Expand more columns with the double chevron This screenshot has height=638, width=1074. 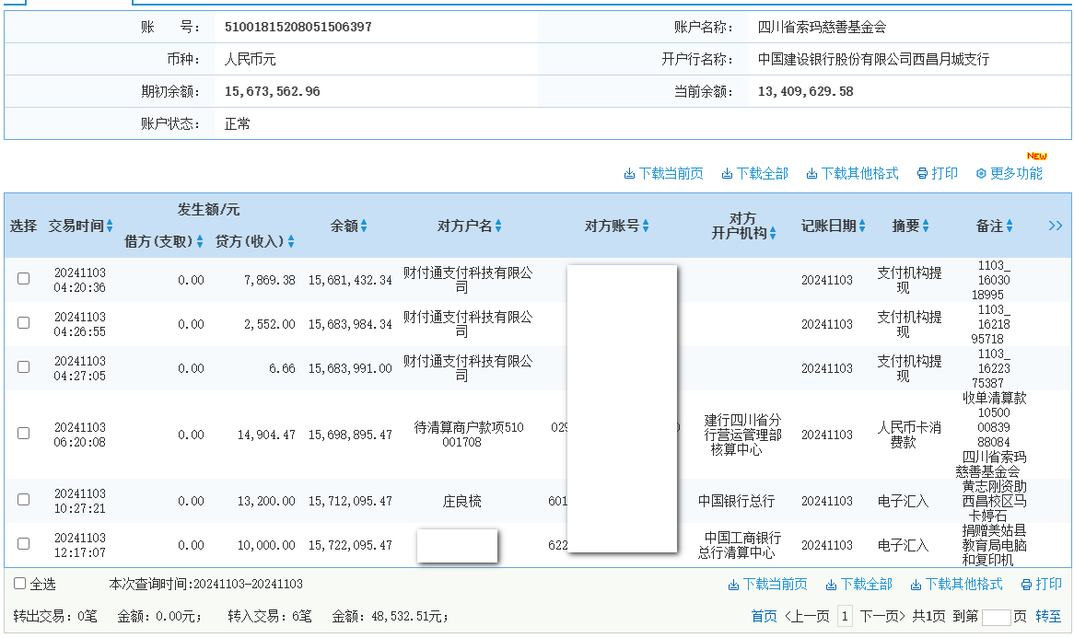click(1056, 226)
